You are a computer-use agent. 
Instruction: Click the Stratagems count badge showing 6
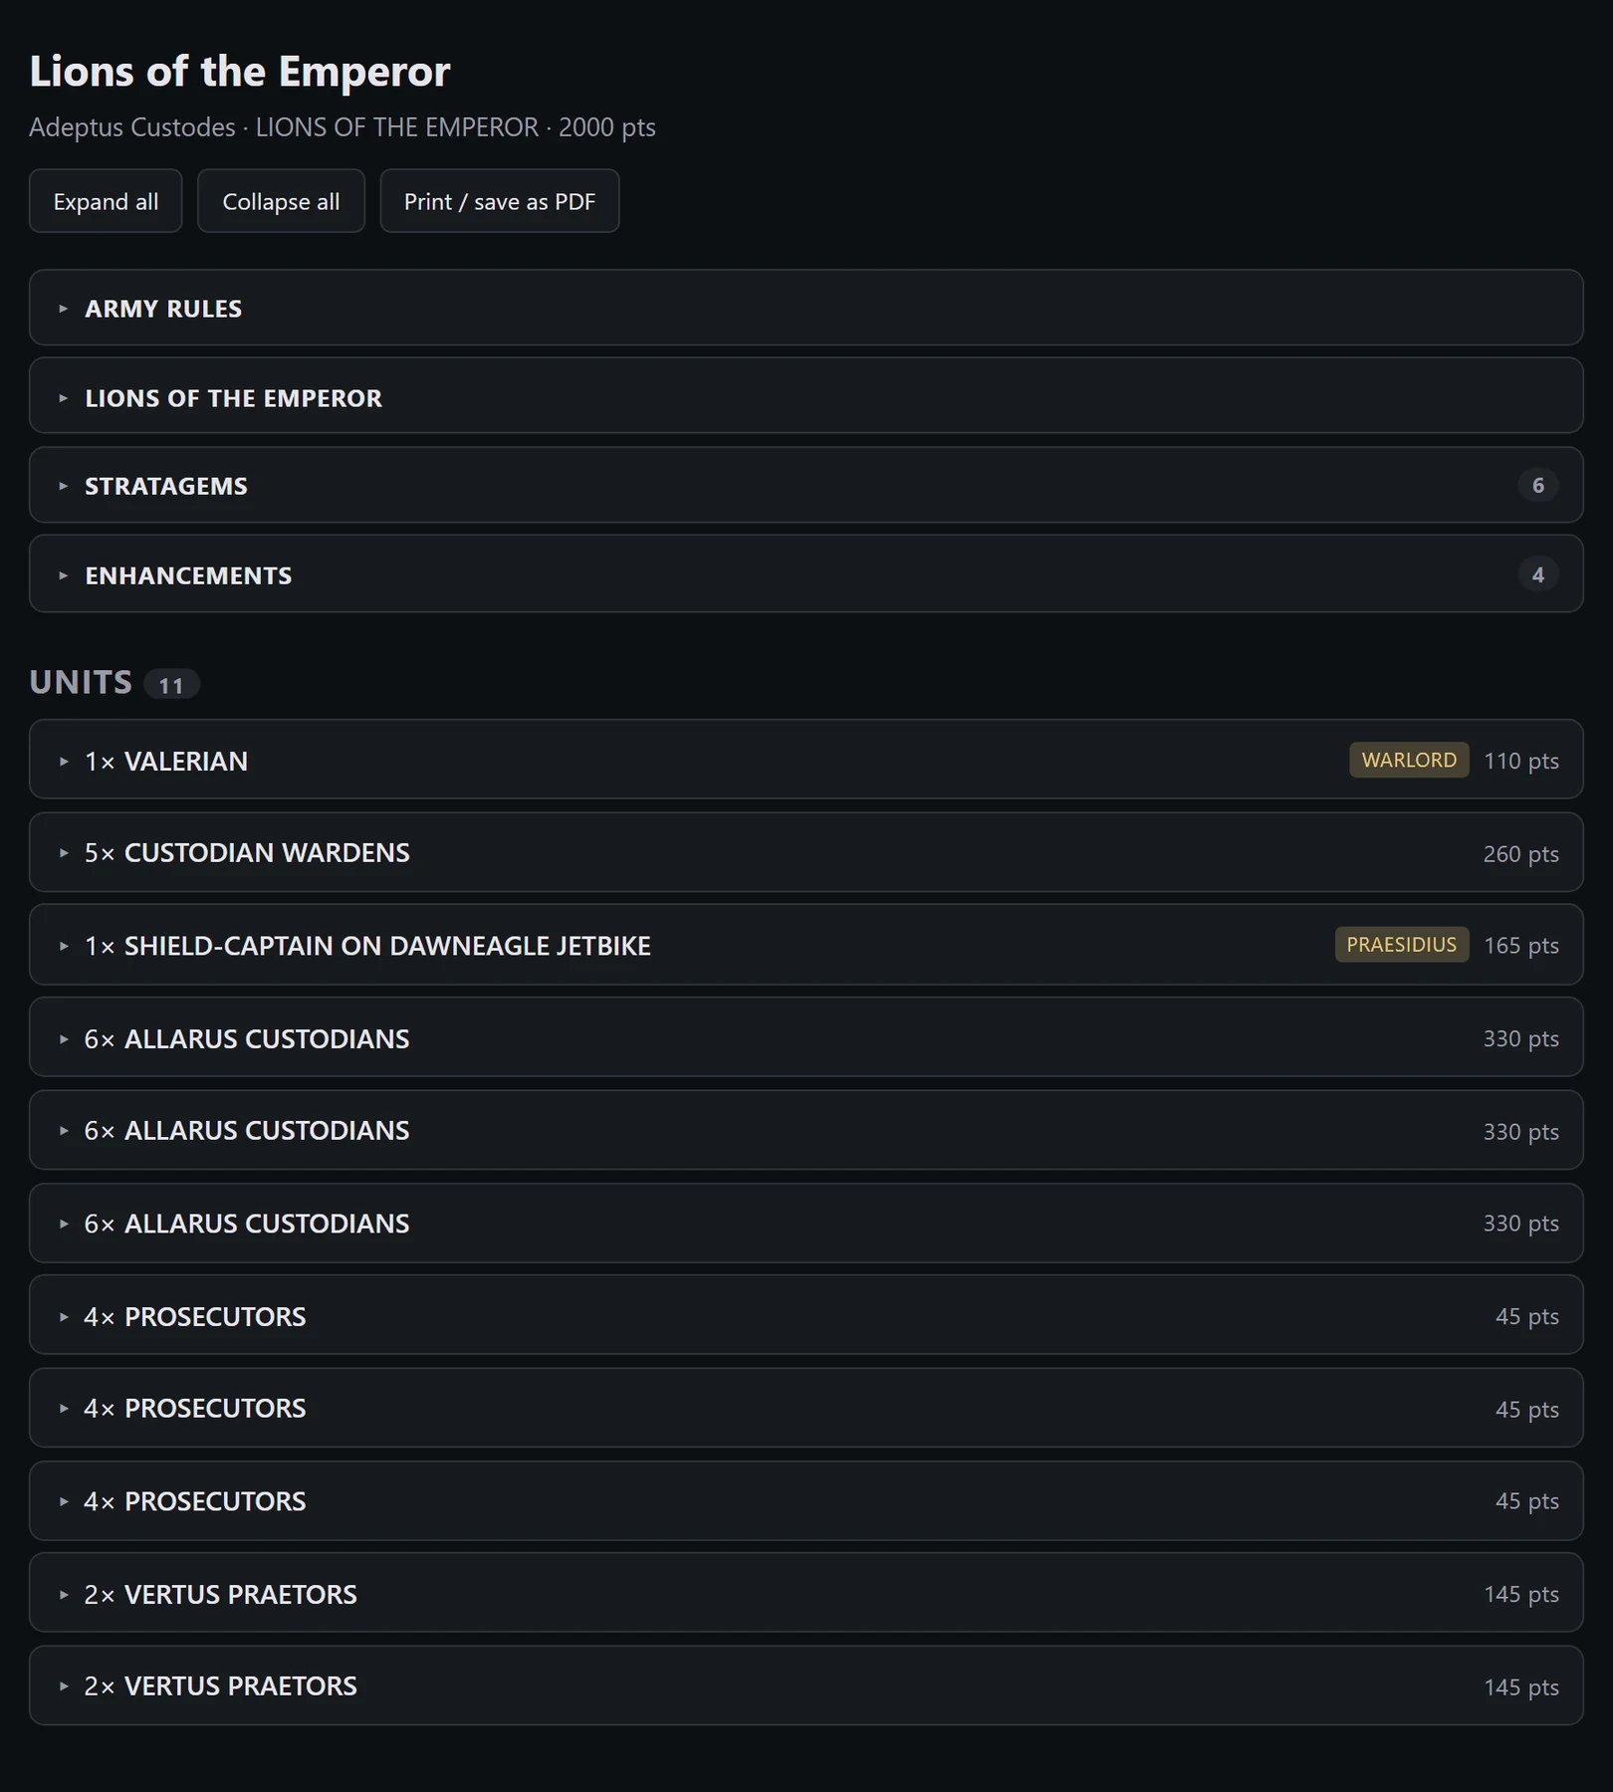pyautogui.click(x=1538, y=485)
